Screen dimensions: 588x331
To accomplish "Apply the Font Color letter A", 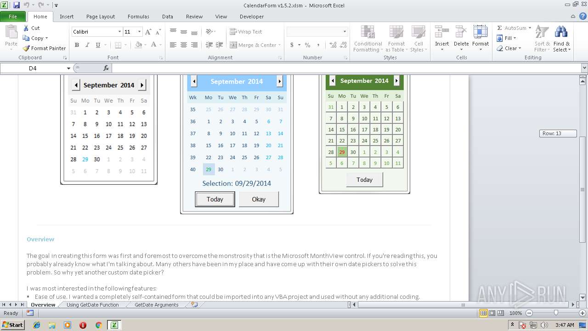I will pyautogui.click(x=153, y=45).
